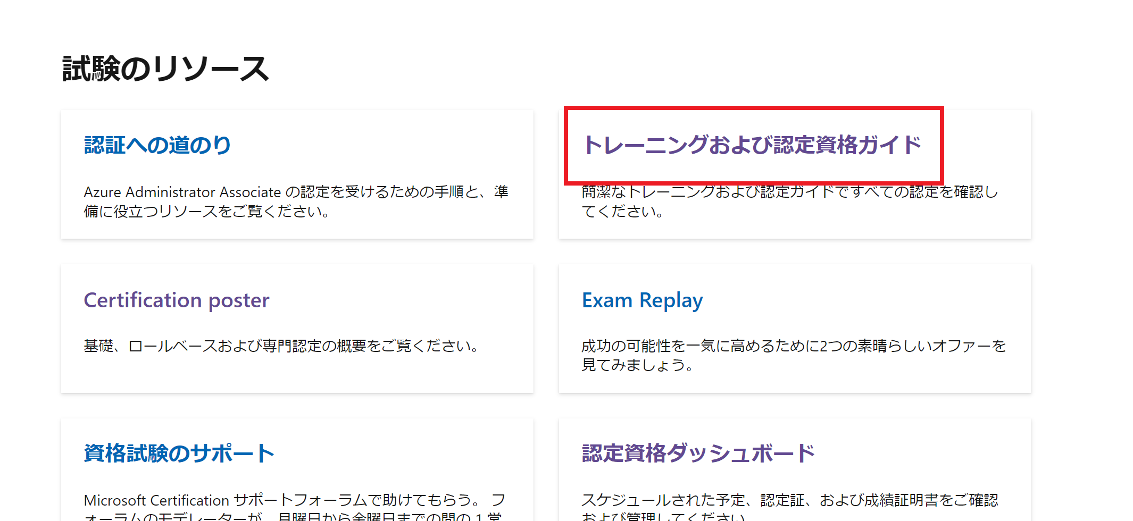This screenshot has height=521, width=1133.
Task: Click the 簡潔なトレーニングおよび認定ガイド description text
Action: tap(790, 201)
